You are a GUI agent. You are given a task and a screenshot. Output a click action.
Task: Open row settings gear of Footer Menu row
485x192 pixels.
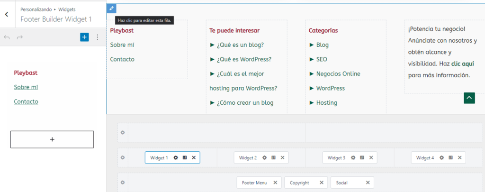pyautogui.click(x=123, y=183)
